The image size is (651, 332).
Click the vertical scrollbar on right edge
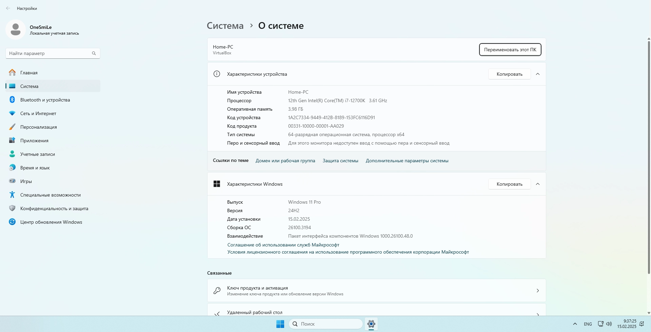tap(649, 157)
